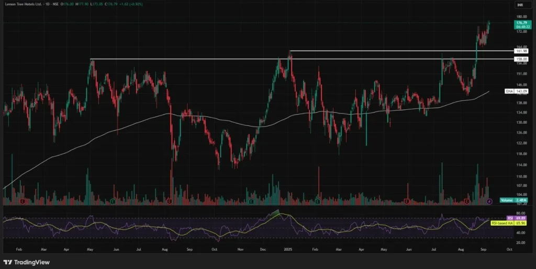The width and height of the screenshot is (536, 269).
Task: Click the RSI-based MA 65.96 label
Action: (509, 223)
